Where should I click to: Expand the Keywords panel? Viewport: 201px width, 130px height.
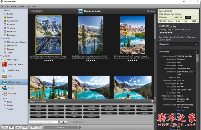tap(196, 44)
